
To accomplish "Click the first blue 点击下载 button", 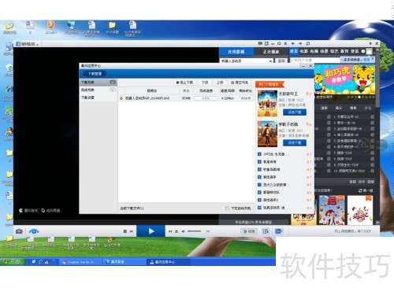I will 295,112.
